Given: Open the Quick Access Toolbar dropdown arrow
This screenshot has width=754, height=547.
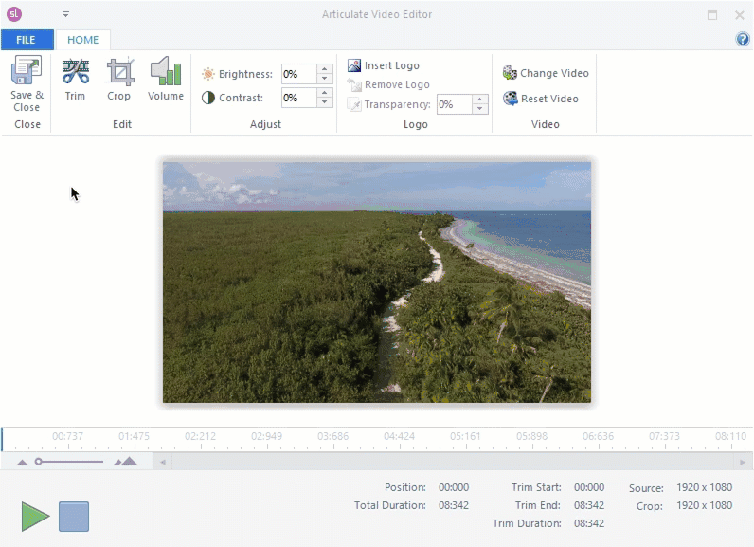Looking at the screenshot, I should point(66,14).
